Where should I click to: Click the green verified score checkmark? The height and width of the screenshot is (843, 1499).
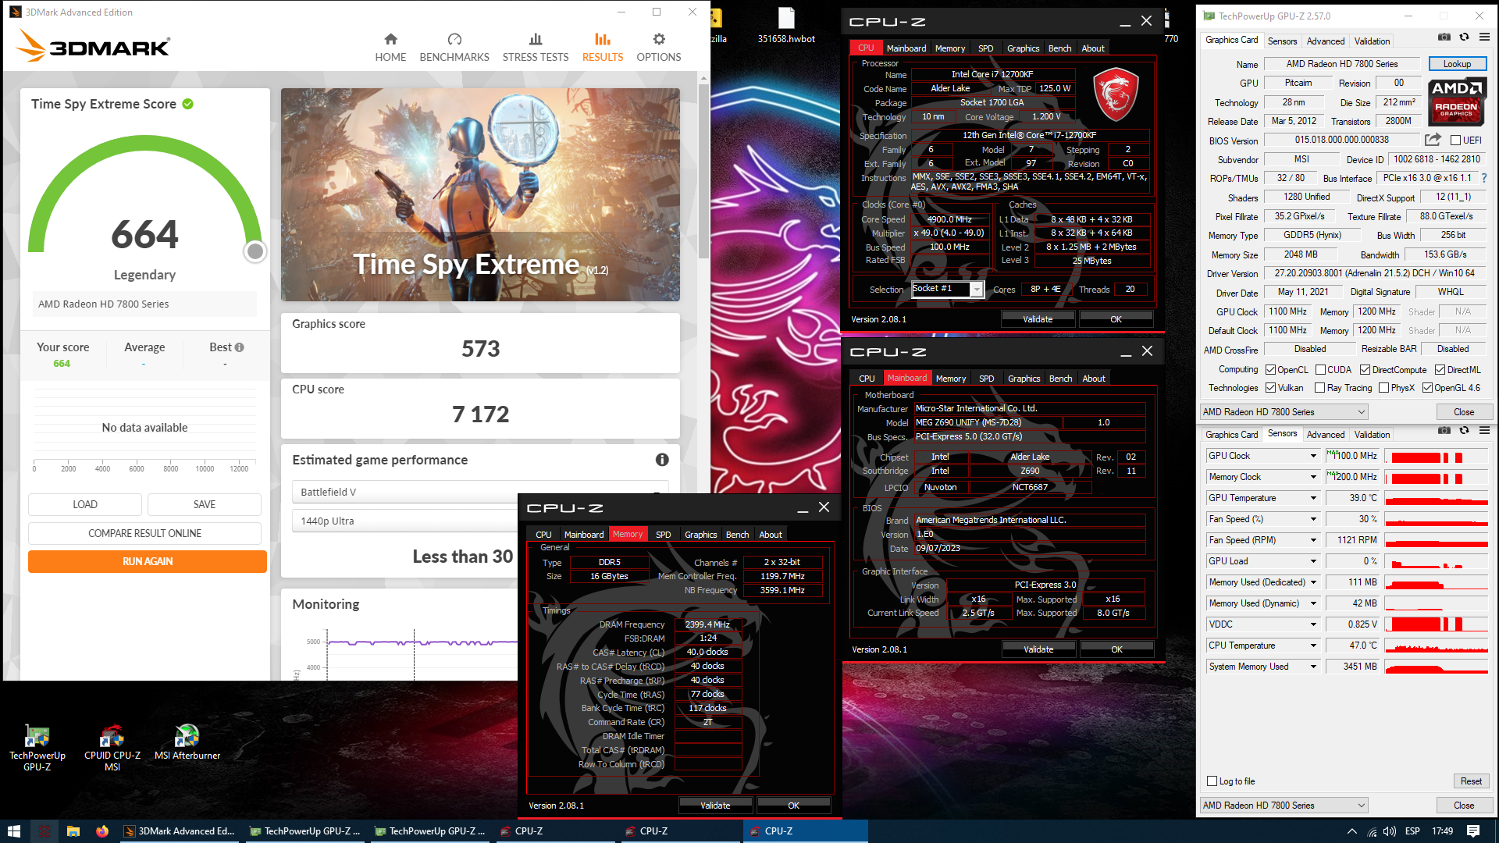pyautogui.click(x=188, y=104)
